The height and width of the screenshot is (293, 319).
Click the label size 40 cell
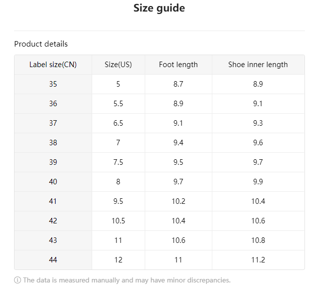coord(53,182)
